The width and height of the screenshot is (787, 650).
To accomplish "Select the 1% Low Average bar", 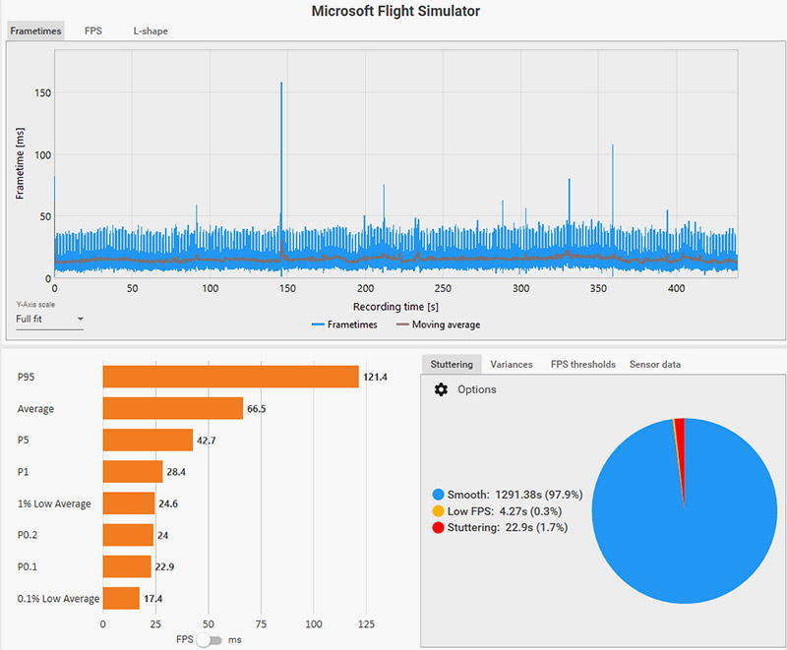I will point(129,503).
